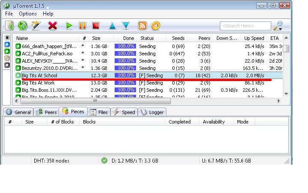
Task: Switch to the General tab
Action: 18,112
